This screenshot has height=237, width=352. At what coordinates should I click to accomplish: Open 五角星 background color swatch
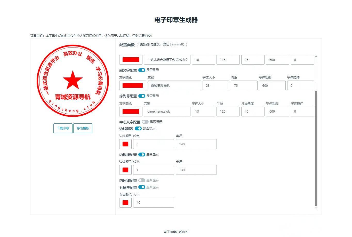click(x=125, y=203)
